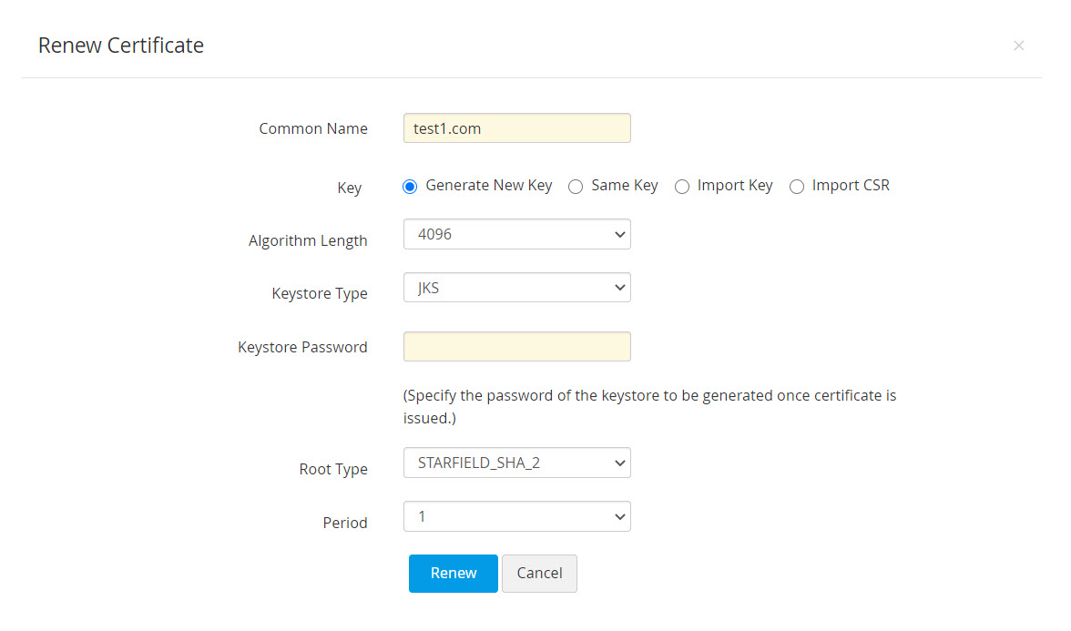Screen dimensions: 1071x631
Task: Open the Root Type dropdown showing STARFIELD_SHA_2
Action: [516, 463]
